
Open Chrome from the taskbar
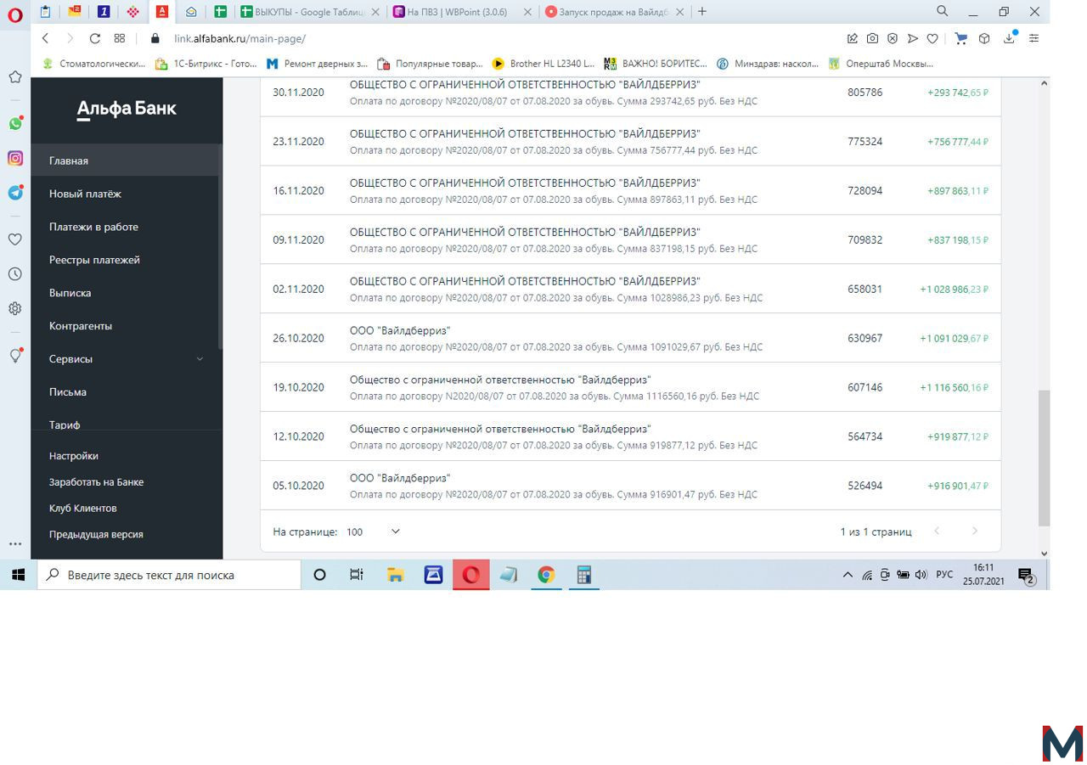pyautogui.click(x=546, y=575)
